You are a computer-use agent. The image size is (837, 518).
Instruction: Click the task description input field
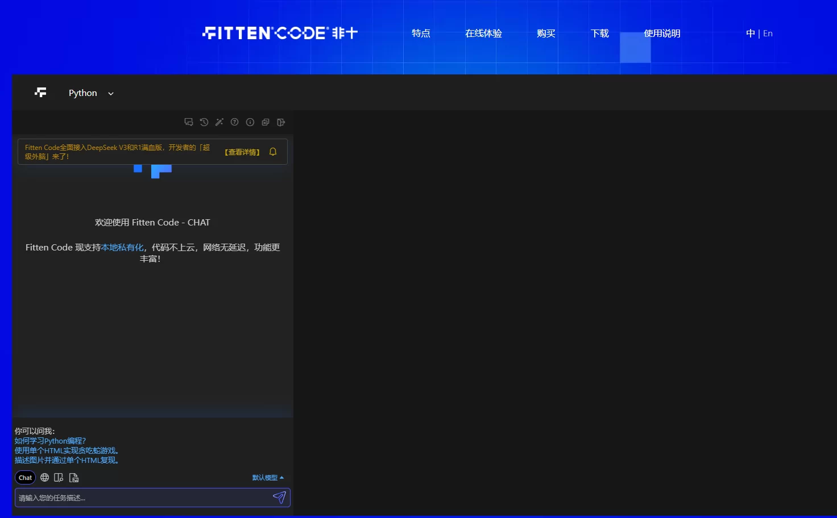(x=142, y=498)
